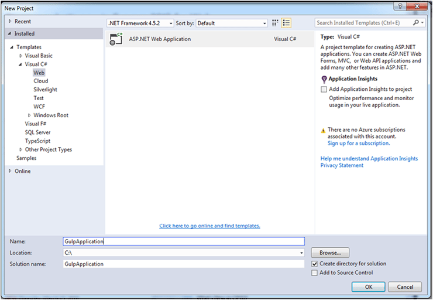Expand the Windows Root node
The image size is (433, 300).
29,115
